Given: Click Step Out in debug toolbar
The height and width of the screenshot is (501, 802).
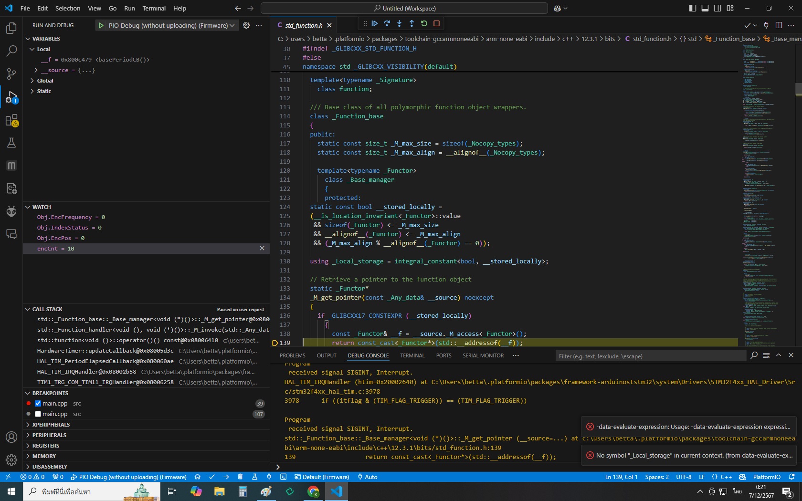Looking at the screenshot, I should [412, 23].
